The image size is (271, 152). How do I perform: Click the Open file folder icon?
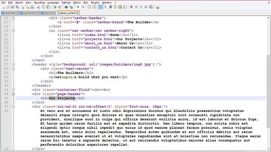click(8, 7)
